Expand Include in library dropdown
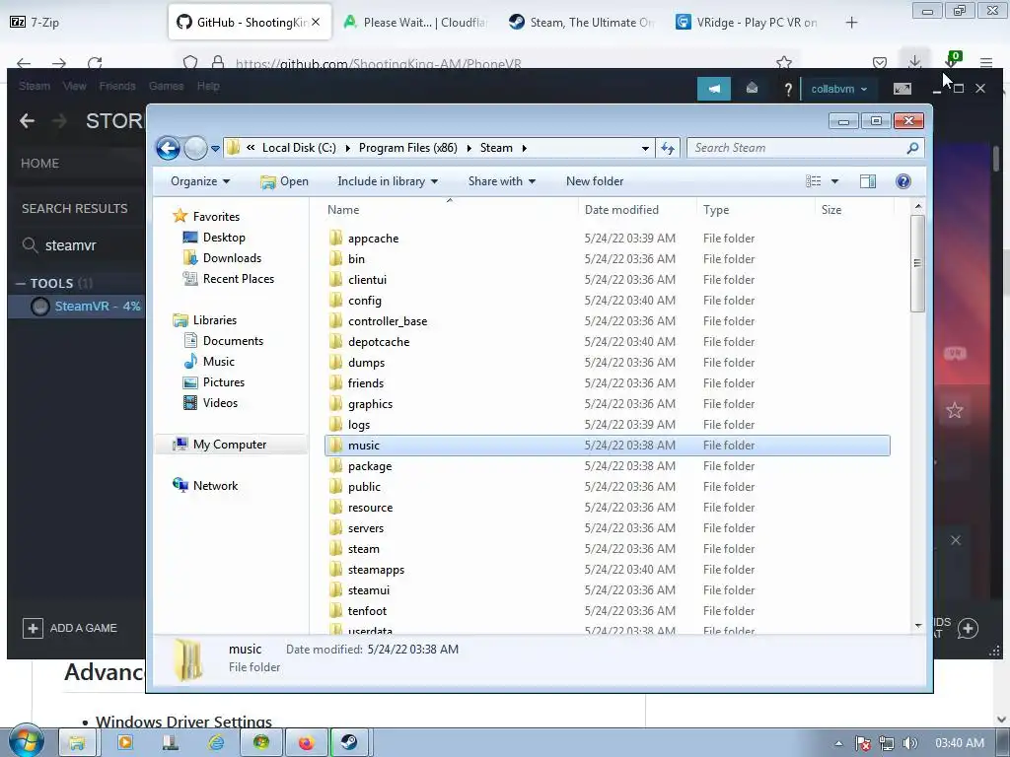This screenshot has height=757, width=1010. 388,181
